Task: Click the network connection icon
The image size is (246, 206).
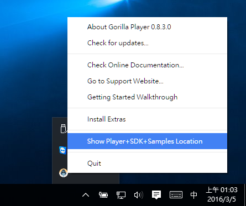Action: pyautogui.click(x=121, y=195)
